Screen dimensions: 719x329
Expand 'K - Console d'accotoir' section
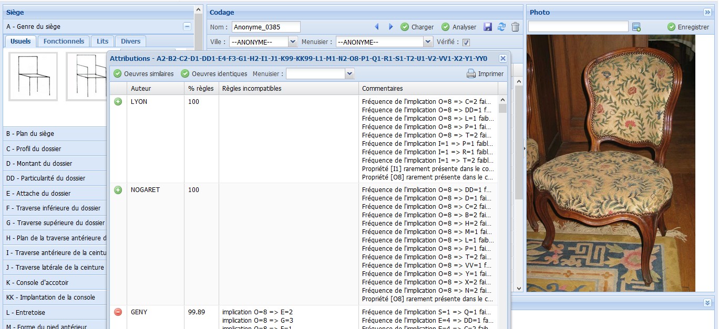(x=55, y=282)
